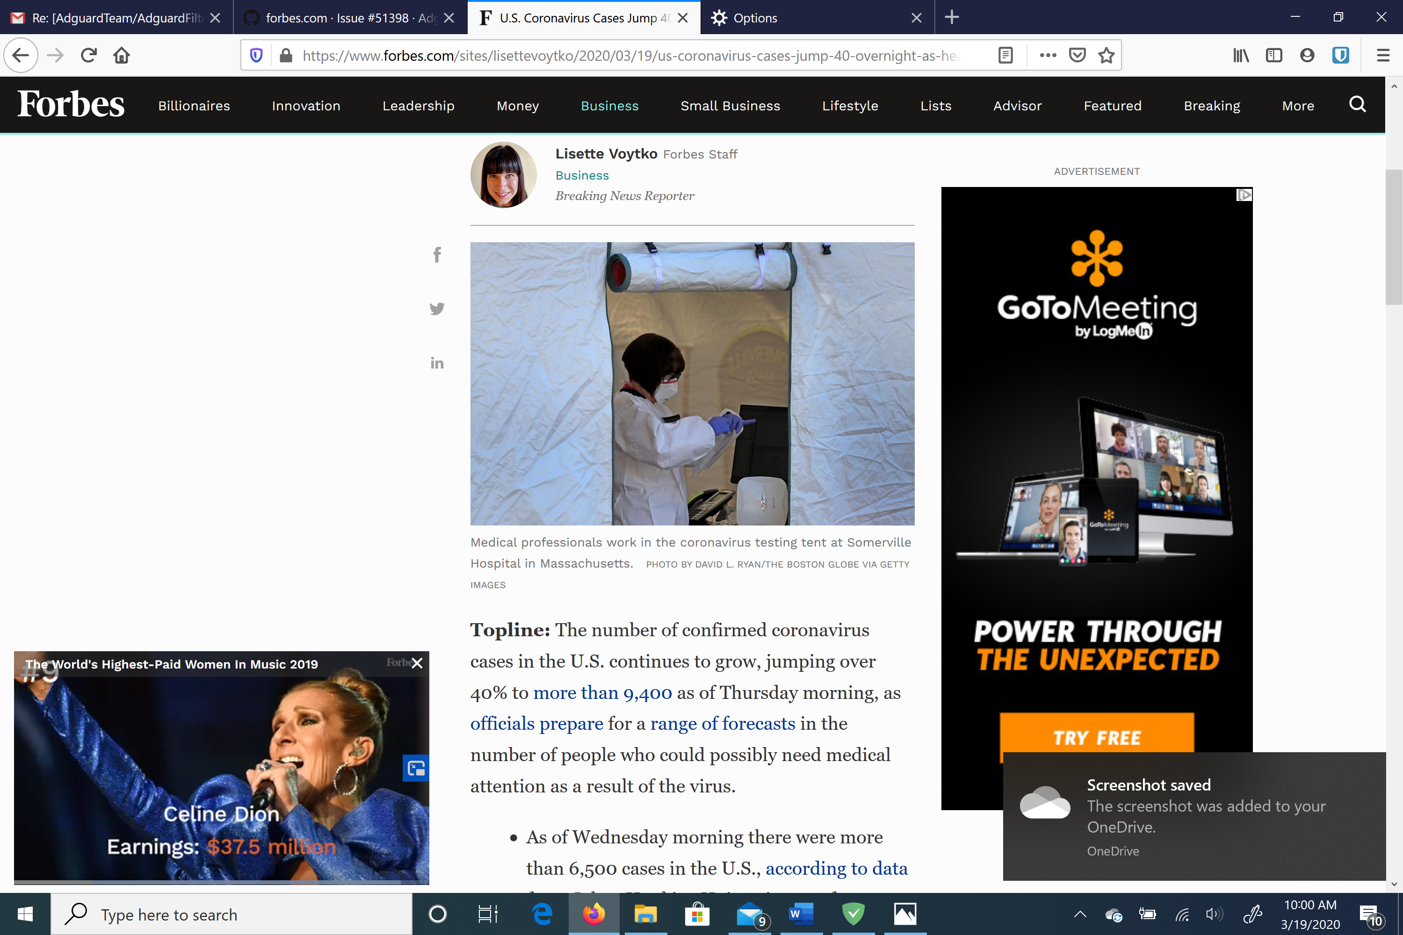Switch to the AdguardTeam Gmail tab
The width and height of the screenshot is (1403, 935).
click(116, 17)
